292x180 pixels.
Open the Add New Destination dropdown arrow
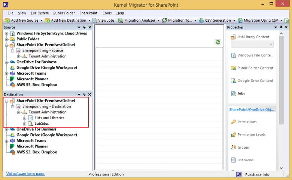tap(89, 21)
